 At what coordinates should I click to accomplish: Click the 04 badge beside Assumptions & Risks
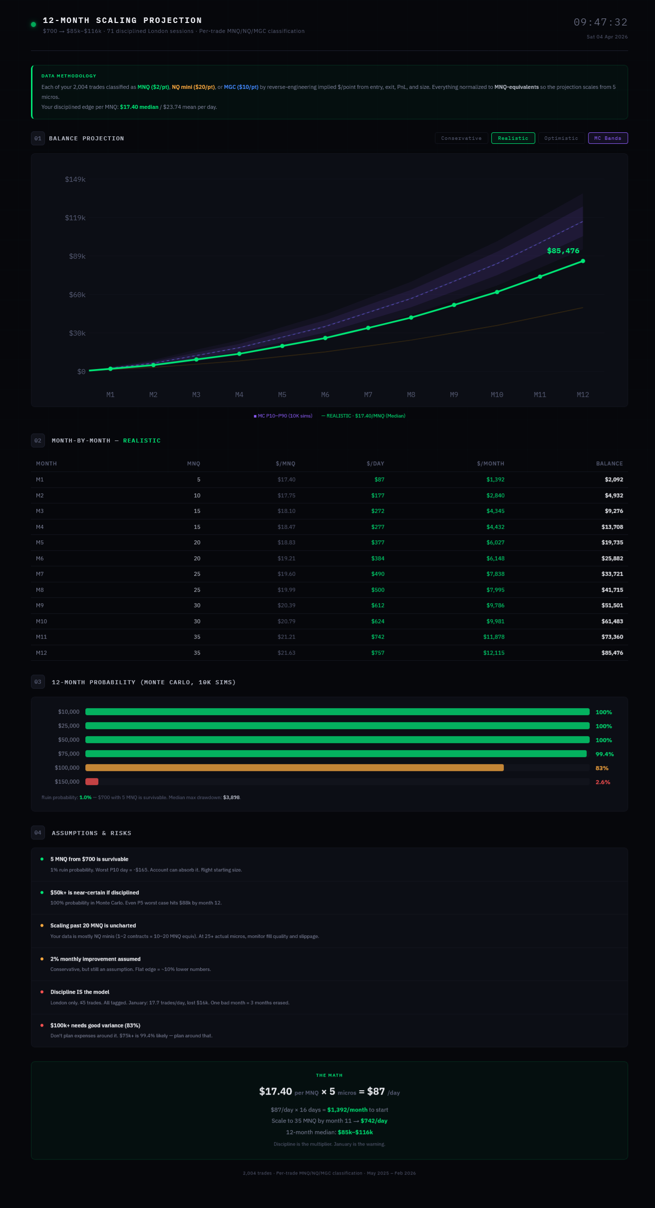click(x=38, y=833)
